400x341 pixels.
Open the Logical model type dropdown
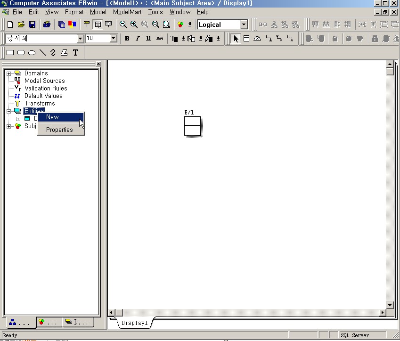pyautogui.click(x=244, y=24)
